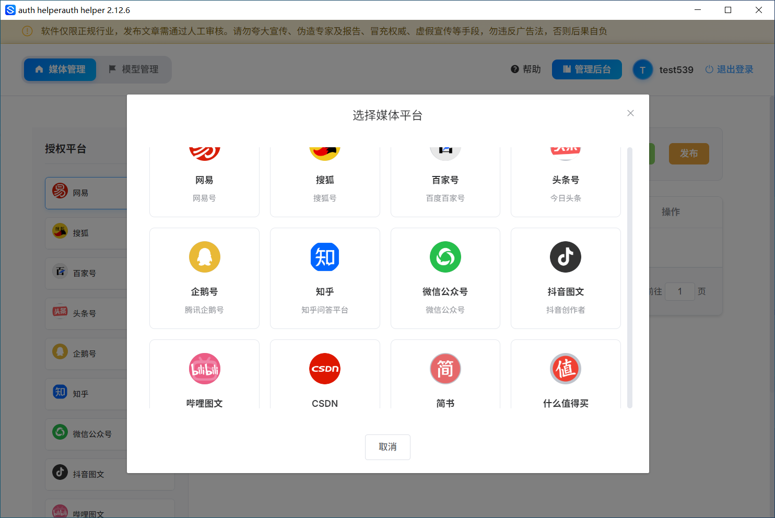The height and width of the screenshot is (518, 775).
Task: Click the warning icon in notice banner
Action: pyautogui.click(x=28, y=31)
